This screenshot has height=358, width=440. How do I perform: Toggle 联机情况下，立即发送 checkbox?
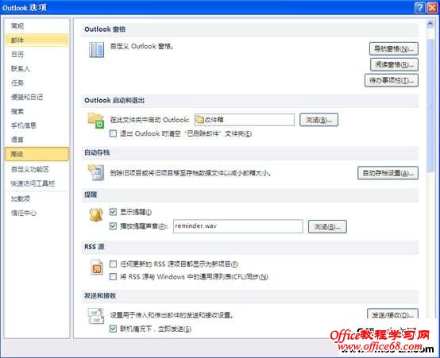[113, 329]
